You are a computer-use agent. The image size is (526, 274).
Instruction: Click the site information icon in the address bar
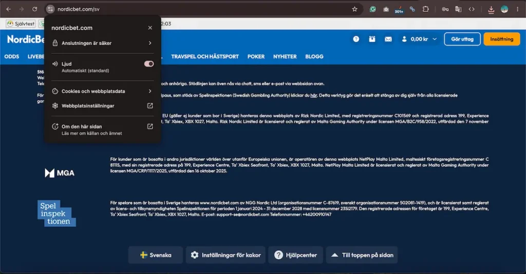point(50,9)
